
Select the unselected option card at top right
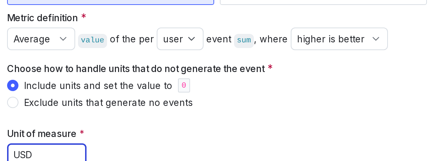[x=323, y=2]
